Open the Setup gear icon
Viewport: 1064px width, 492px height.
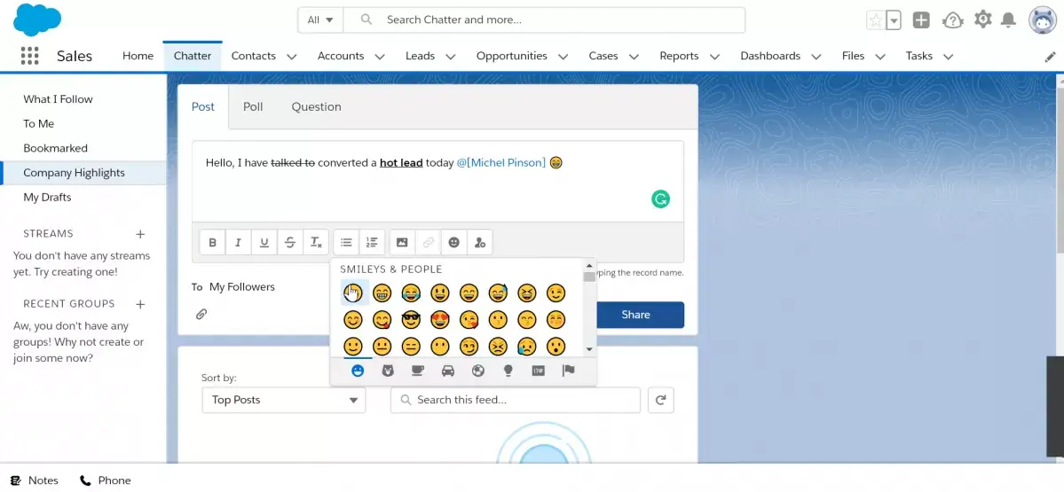click(x=982, y=20)
